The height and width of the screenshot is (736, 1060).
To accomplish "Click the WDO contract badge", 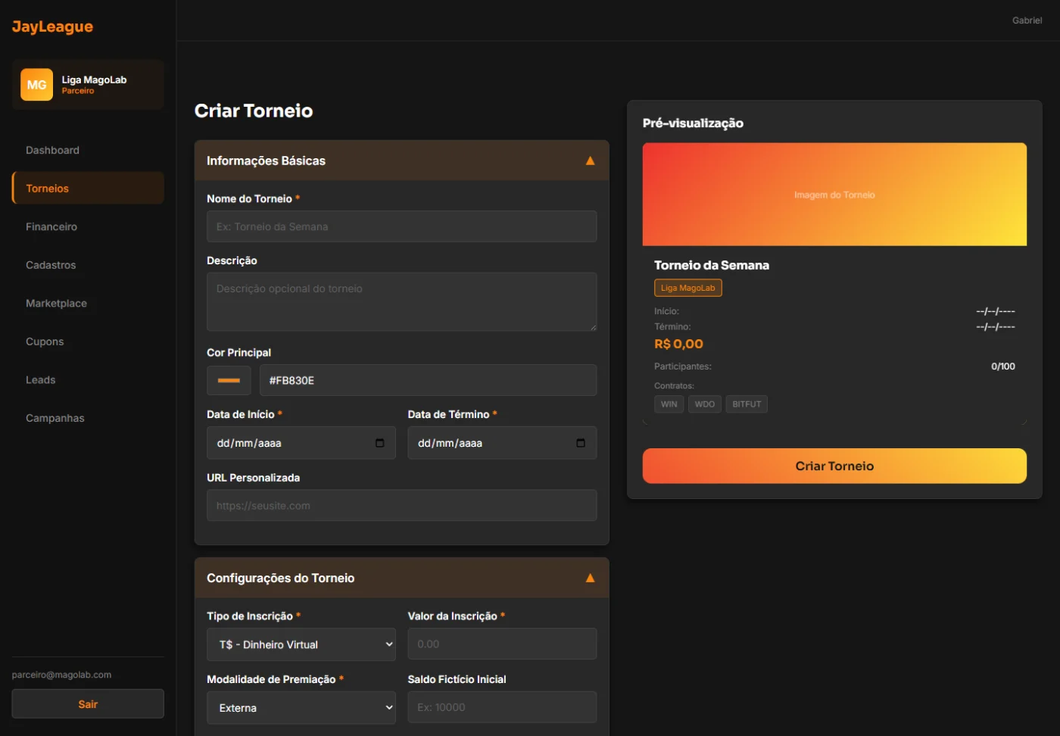I will pyautogui.click(x=704, y=404).
